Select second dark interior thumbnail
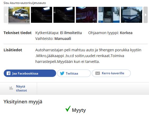 click(x=42, y=15)
